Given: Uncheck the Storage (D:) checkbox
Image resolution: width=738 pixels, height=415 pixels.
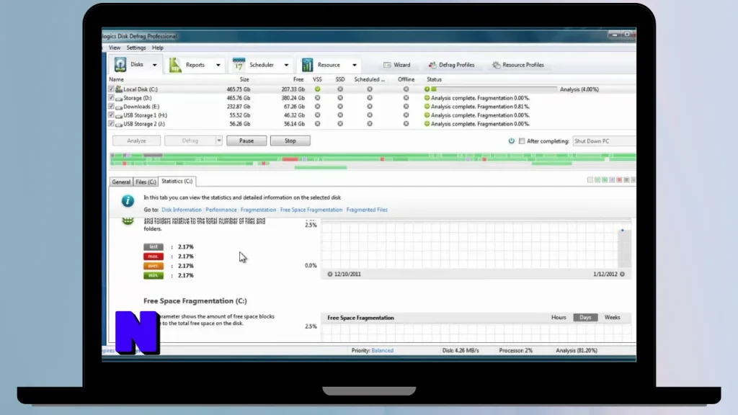Looking at the screenshot, I should click(x=111, y=97).
